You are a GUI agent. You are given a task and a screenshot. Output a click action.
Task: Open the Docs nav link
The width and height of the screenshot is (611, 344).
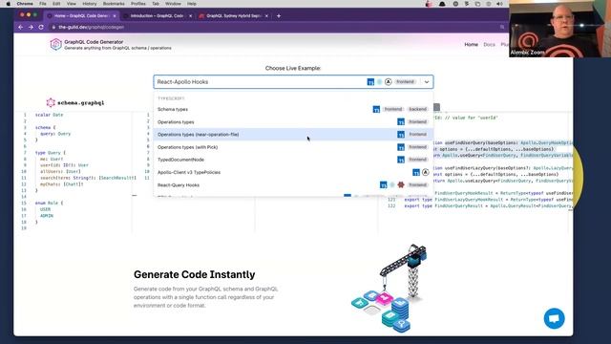(489, 45)
